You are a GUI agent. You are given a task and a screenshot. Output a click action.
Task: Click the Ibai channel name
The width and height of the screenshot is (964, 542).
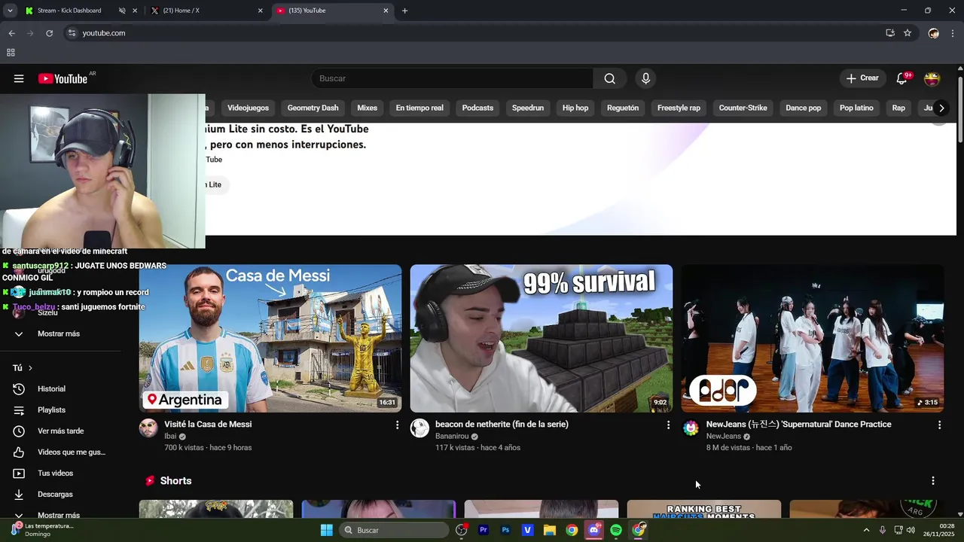pos(170,437)
